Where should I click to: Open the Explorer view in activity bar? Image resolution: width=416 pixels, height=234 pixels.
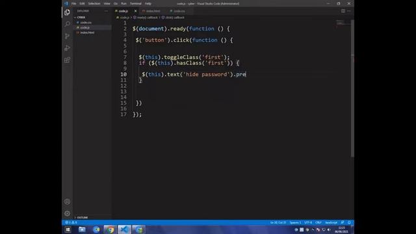[x=67, y=12]
